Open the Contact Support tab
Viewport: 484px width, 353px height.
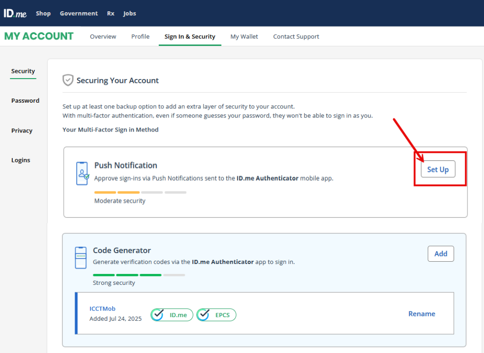[x=296, y=36]
